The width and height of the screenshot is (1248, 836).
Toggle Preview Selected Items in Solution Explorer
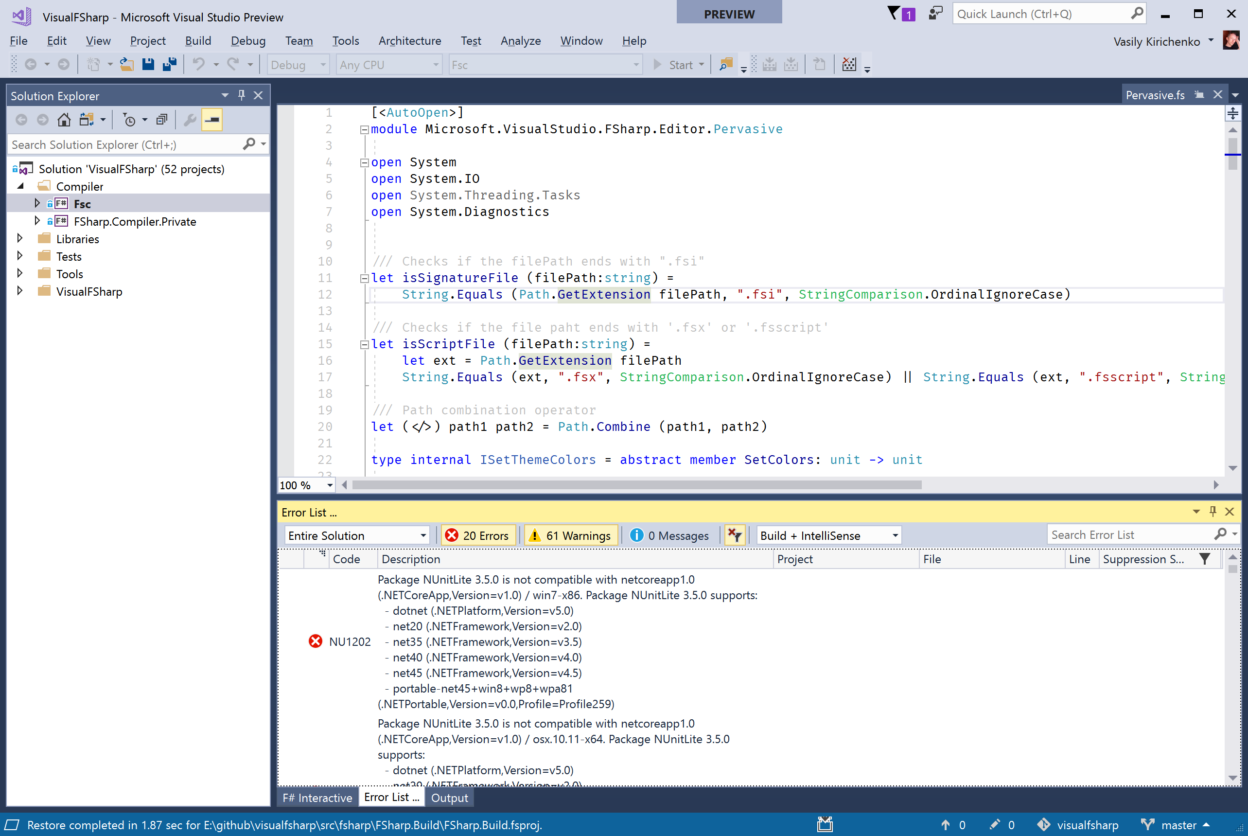coord(211,120)
